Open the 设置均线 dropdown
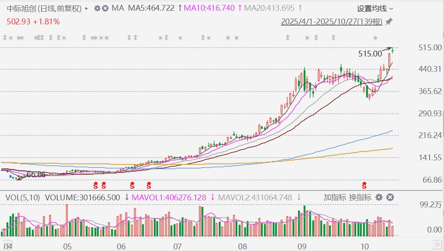The width and height of the screenshot is (444, 251). pos(375,8)
